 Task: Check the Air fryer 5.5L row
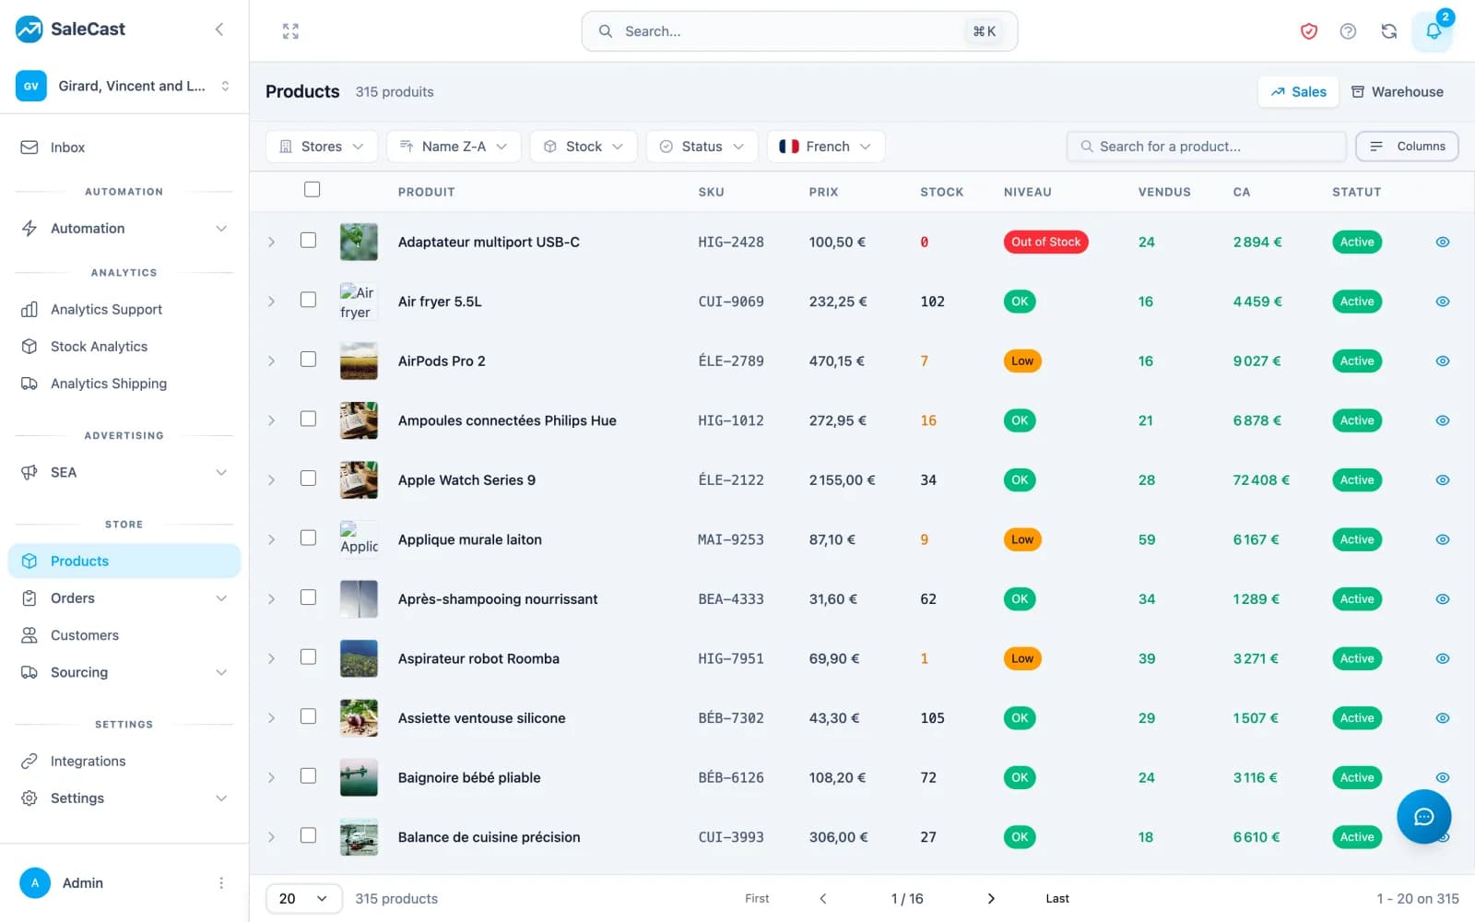(309, 301)
